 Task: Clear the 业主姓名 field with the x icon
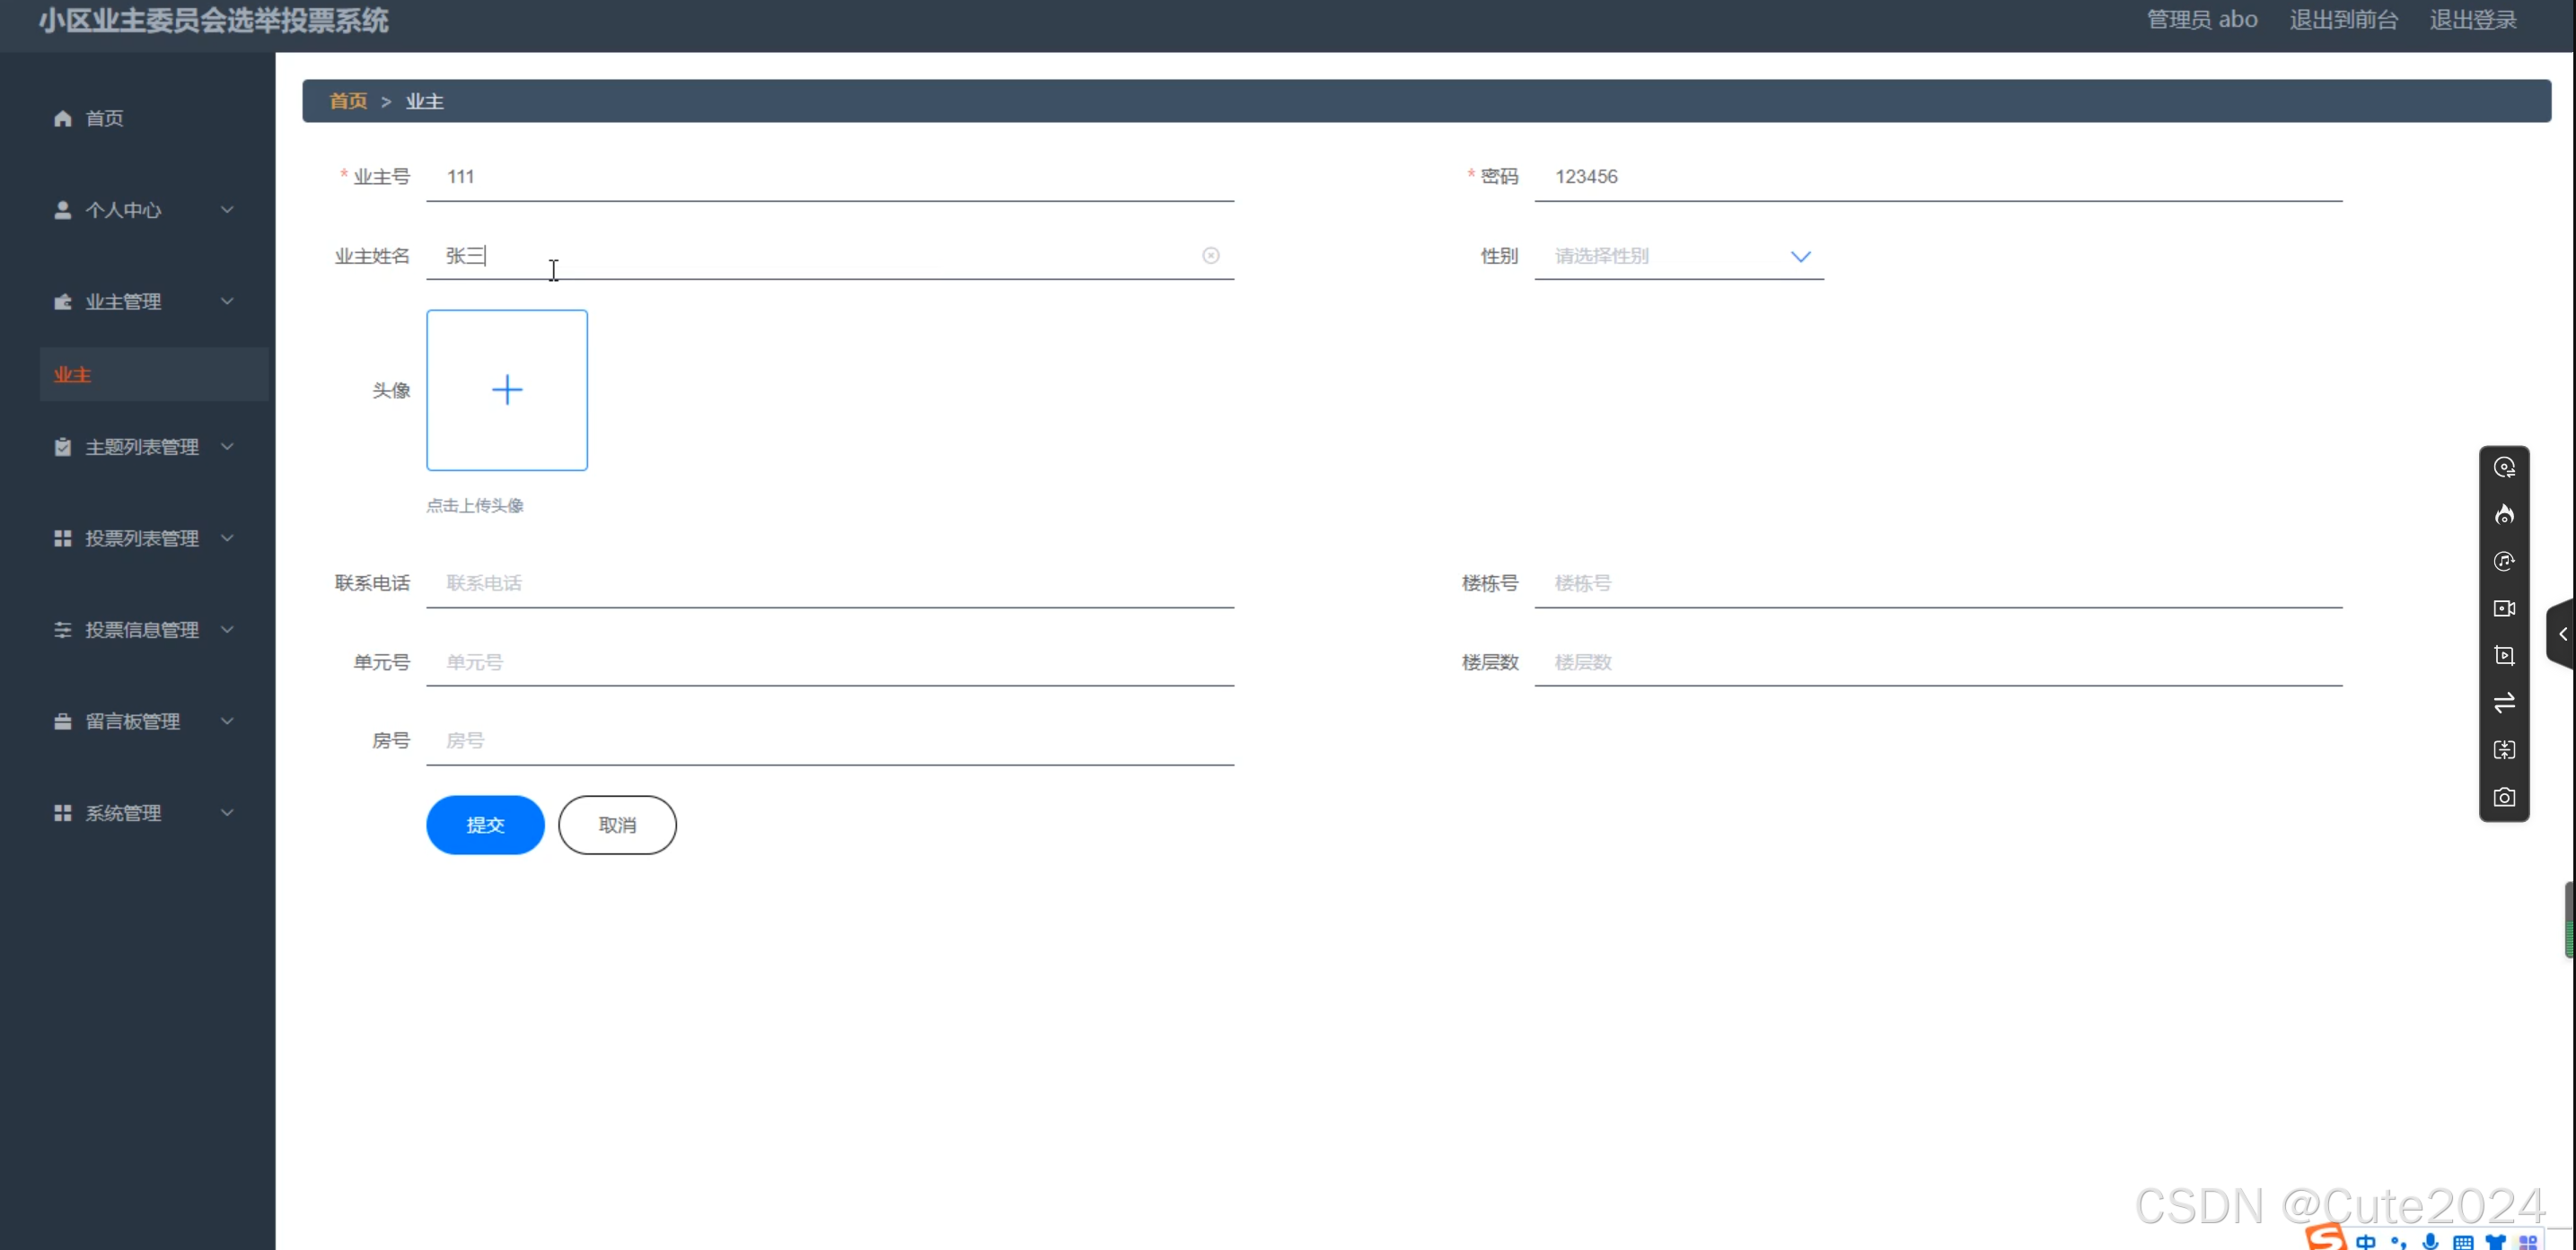1211,256
